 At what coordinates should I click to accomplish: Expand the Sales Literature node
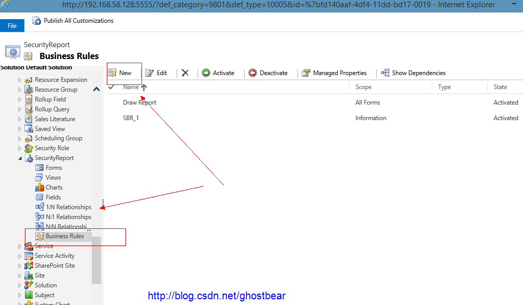[19, 119]
